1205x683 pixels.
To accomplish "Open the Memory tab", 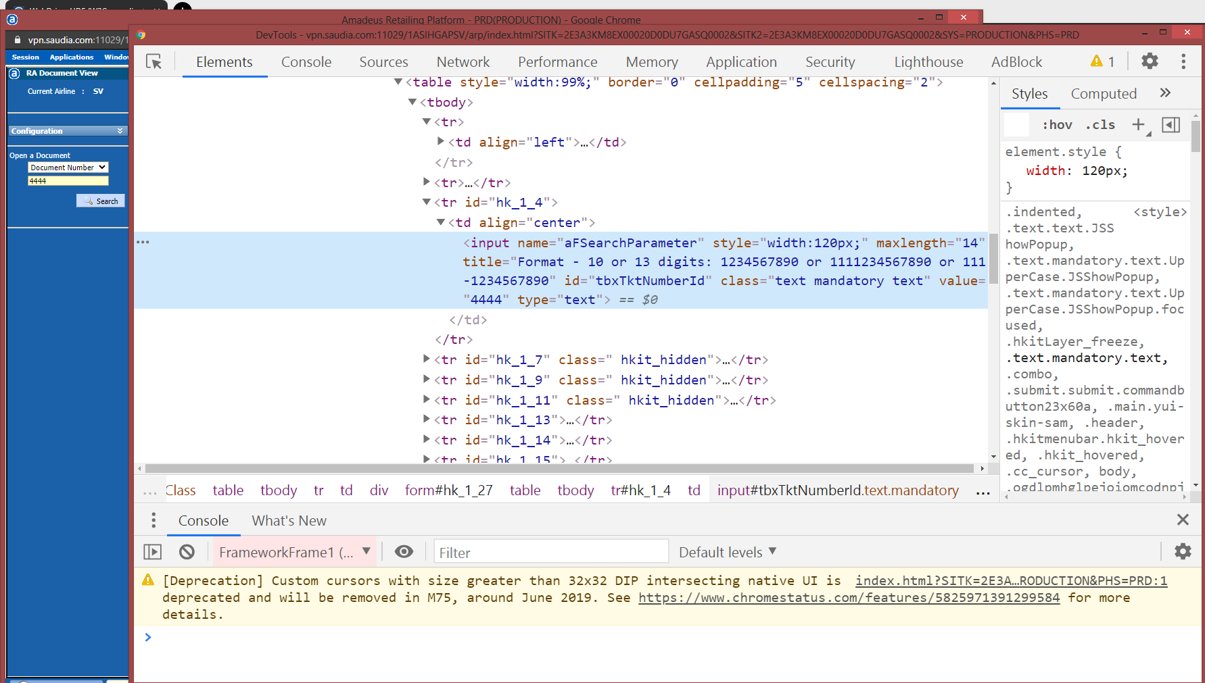I will (652, 61).
